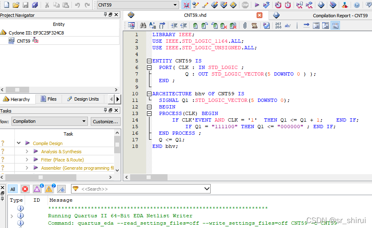The width and height of the screenshot is (372, 228).
Task: Click the Find binoculars icon in editor
Action: (143, 25)
